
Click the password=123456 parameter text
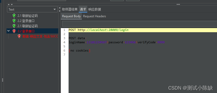(122, 42)
